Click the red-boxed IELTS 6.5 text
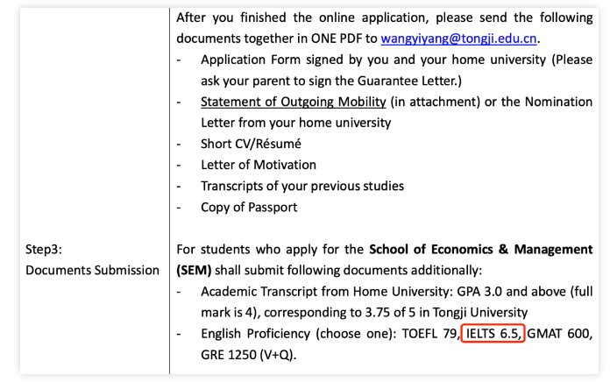 pyautogui.click(x=493, y=334)
